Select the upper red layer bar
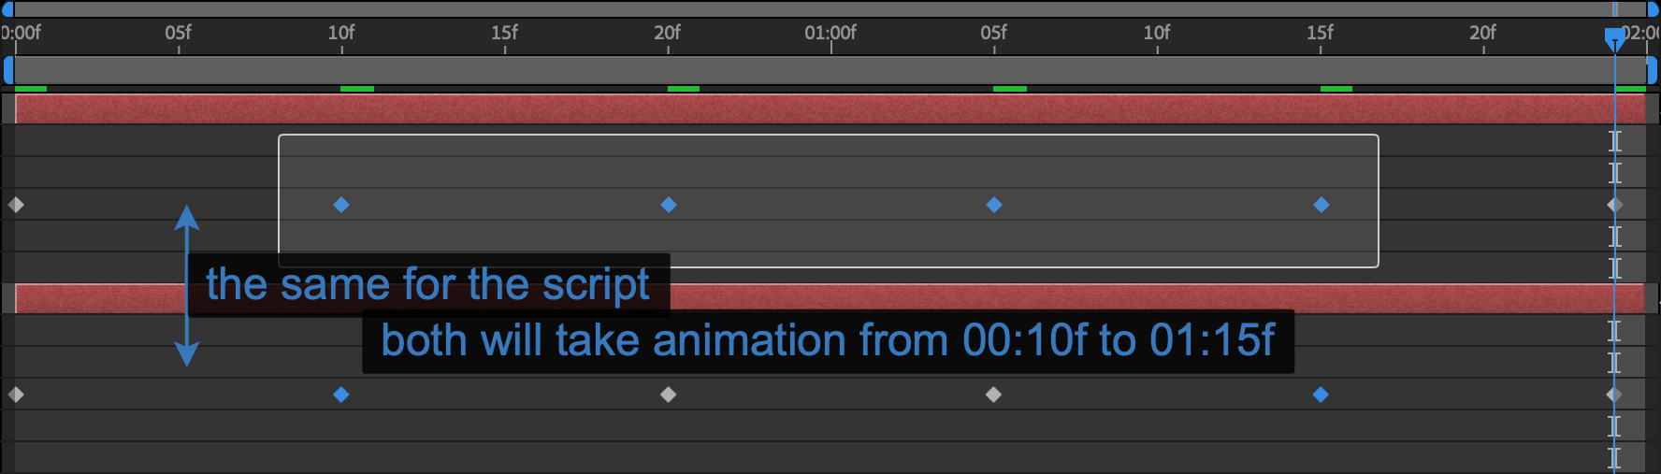Screen dimensions: 1661x474 (830, 108)
